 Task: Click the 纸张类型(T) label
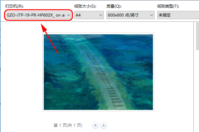[x=168, y=6]
